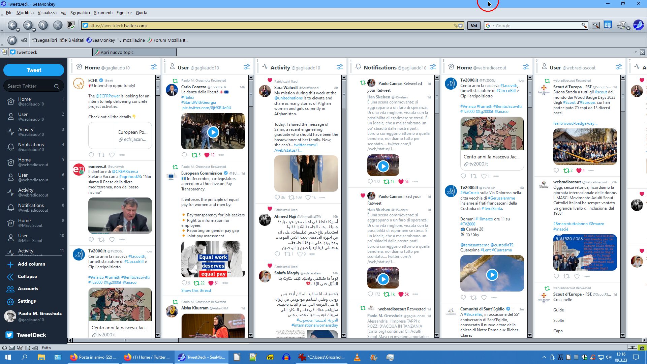Click the Add column plus icon
647x364 pixels.
(x=10, y=264)
